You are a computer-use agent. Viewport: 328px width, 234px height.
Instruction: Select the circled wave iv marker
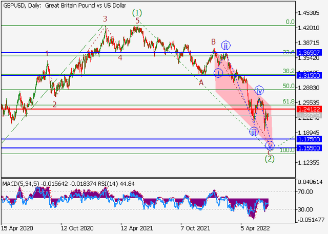point(259,91)
